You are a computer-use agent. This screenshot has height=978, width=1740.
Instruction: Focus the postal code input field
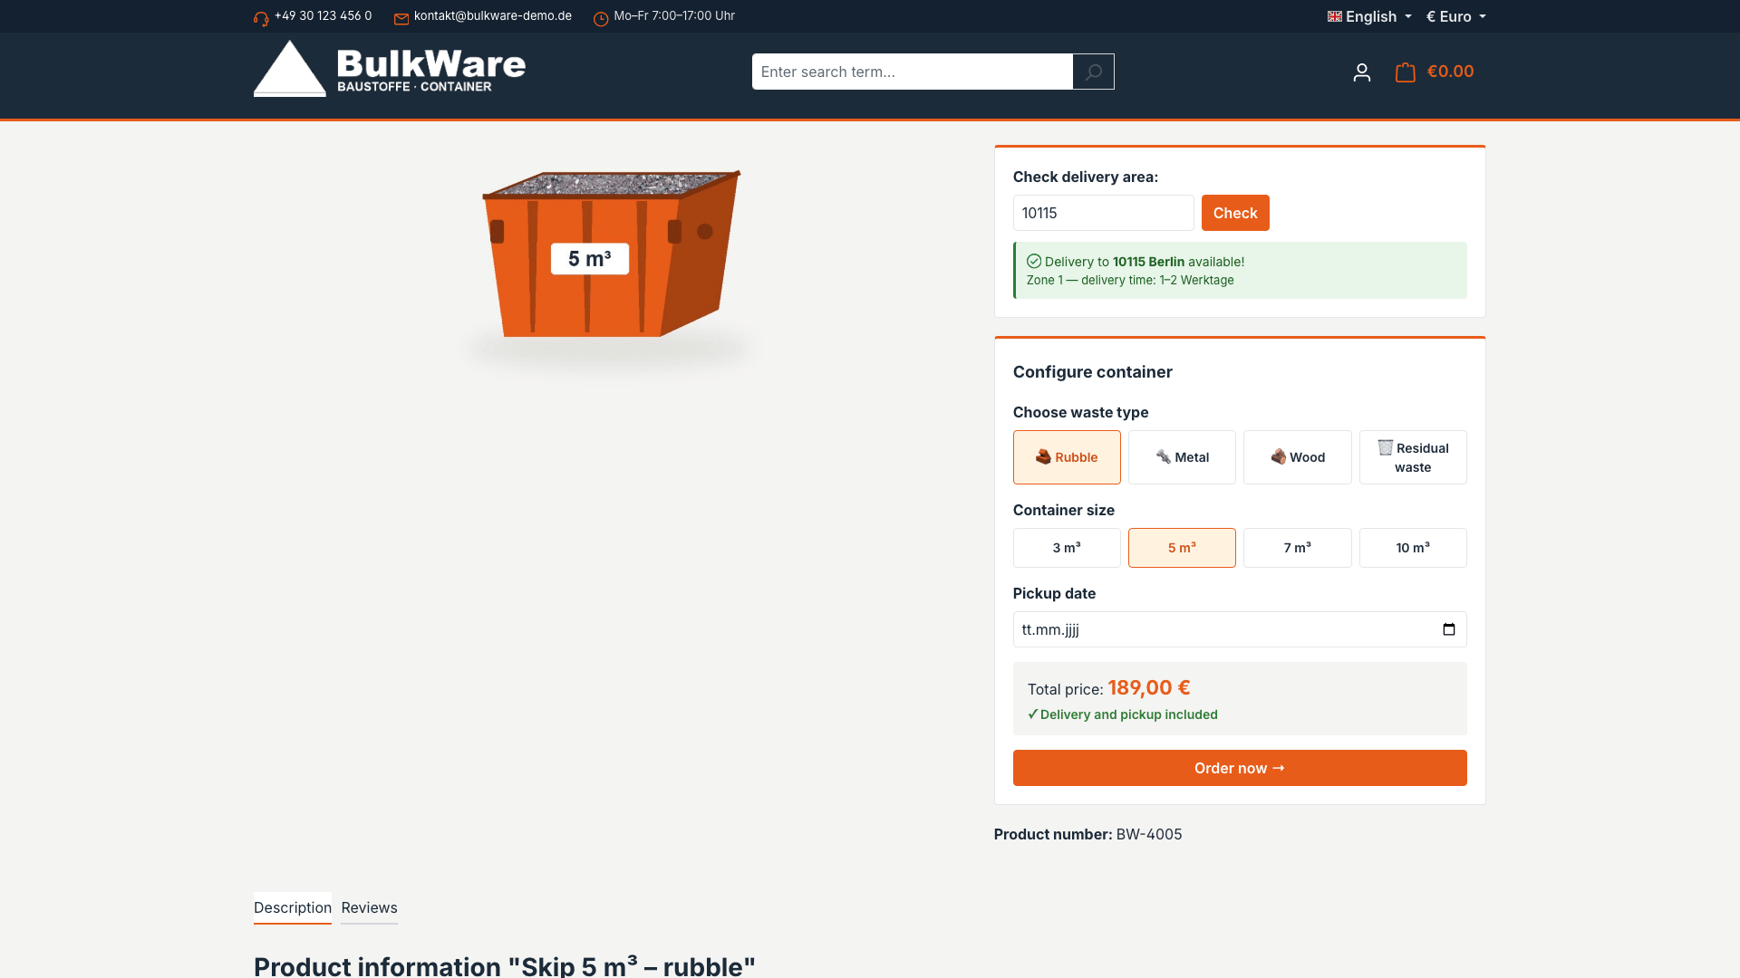1103,213
